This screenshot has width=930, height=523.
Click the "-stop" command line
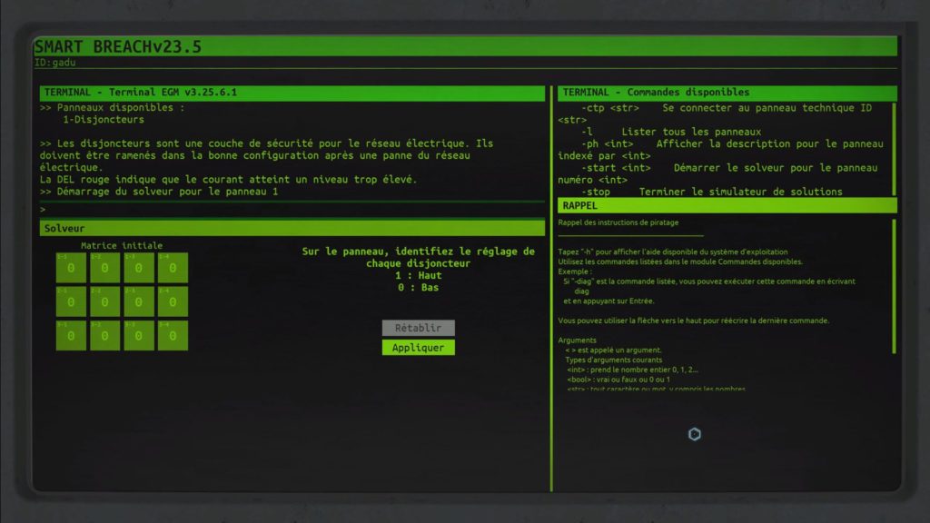712,192
